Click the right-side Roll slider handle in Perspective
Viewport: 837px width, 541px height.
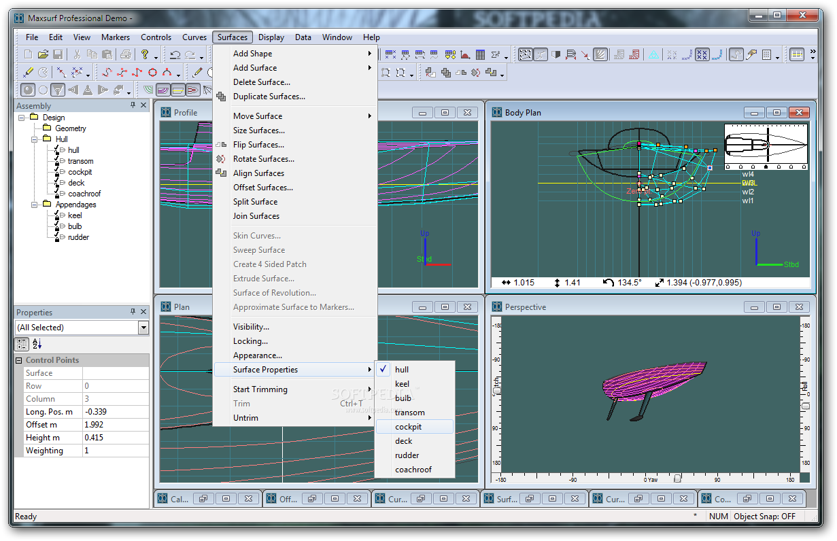805,406
